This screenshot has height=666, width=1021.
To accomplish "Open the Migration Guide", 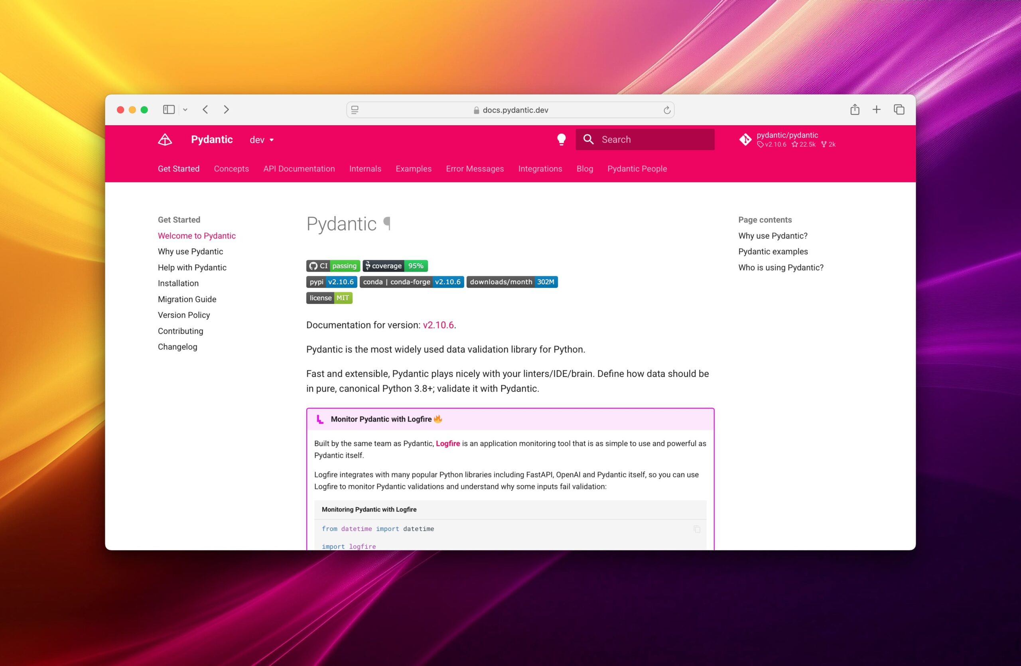I will 187,299.
